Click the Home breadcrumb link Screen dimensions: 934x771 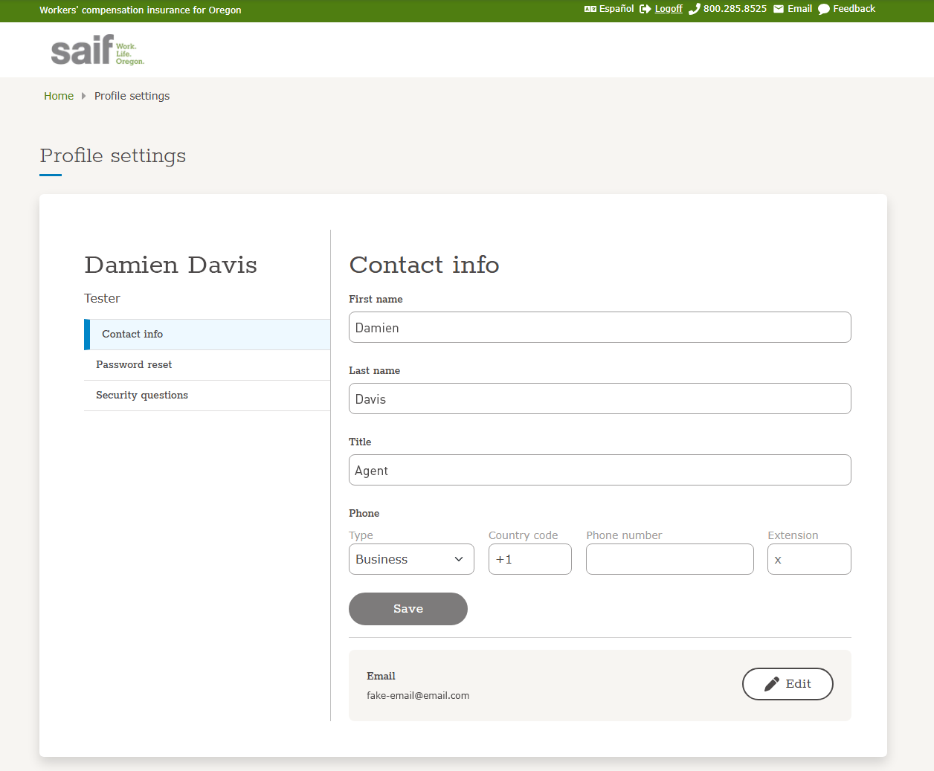click(59, 96)
